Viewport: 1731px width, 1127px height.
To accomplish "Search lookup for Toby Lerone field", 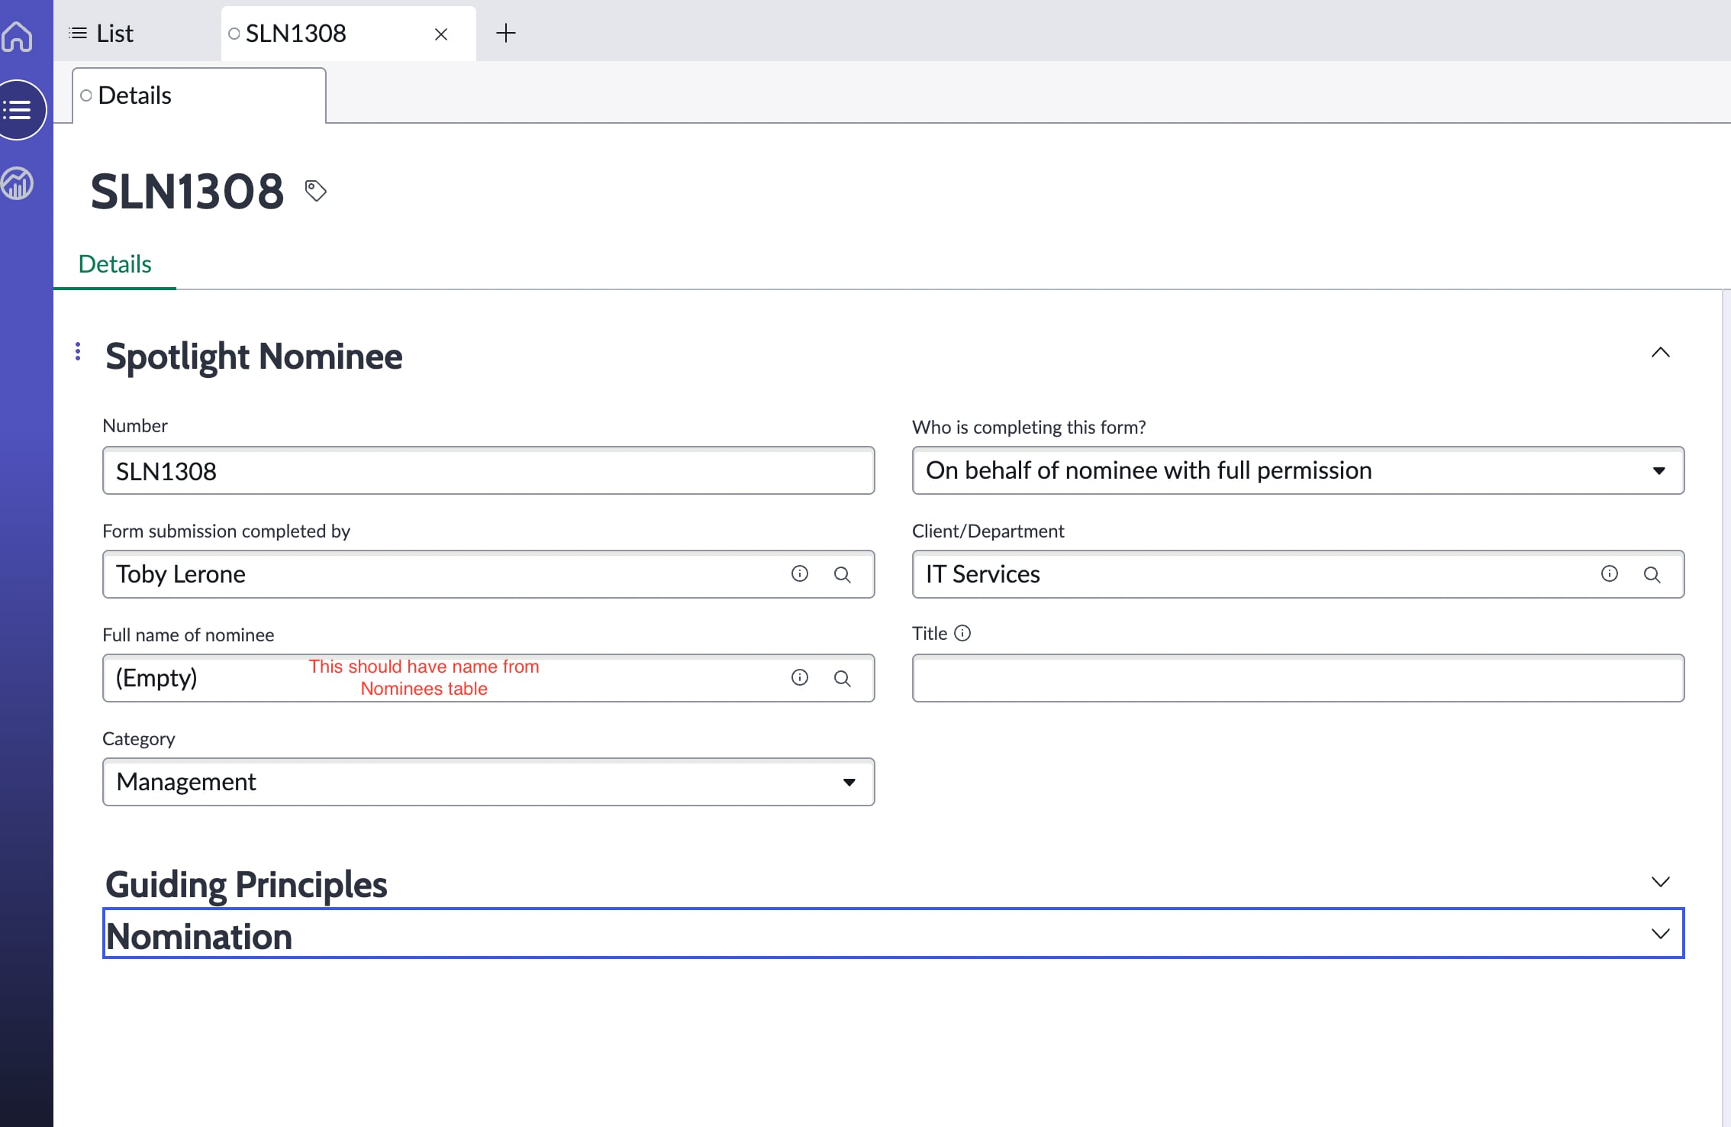I will point(842,574).
